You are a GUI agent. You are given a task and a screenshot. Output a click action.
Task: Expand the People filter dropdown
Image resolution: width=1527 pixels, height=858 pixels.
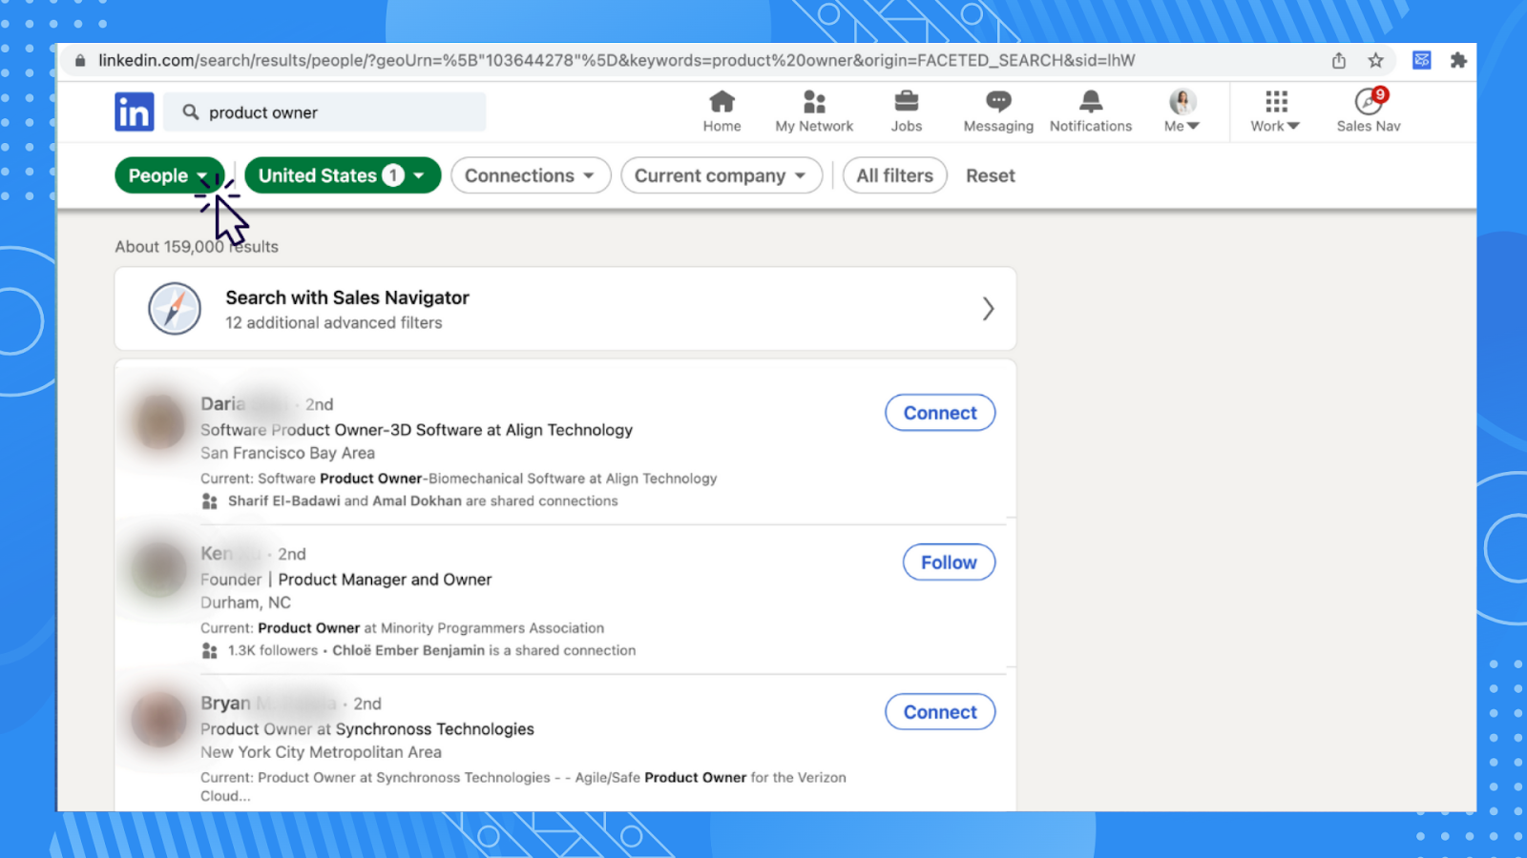(x=169, y=175)
